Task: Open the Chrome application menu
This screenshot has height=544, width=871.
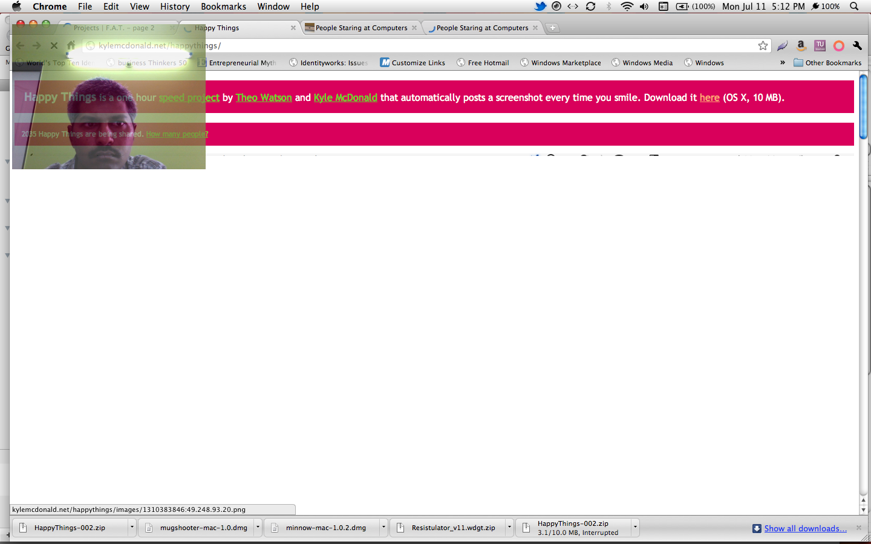Action: (x=50, y=6)
